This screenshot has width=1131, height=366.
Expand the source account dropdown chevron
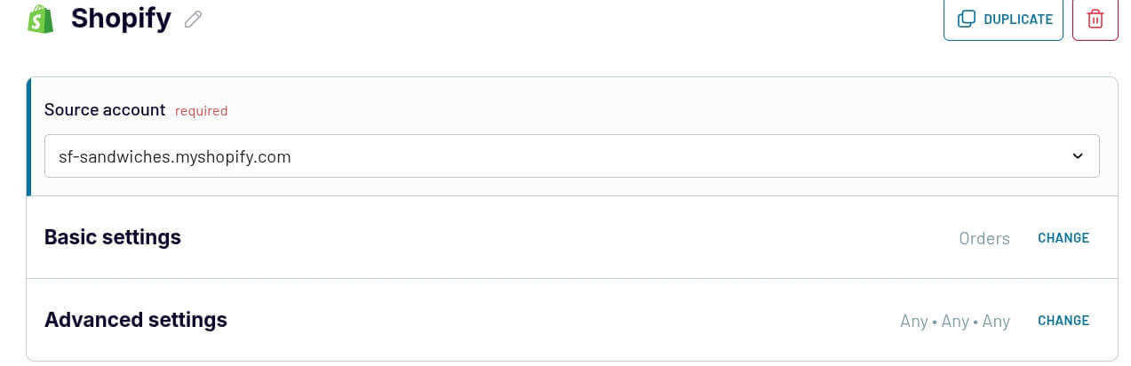(1078, 156)
